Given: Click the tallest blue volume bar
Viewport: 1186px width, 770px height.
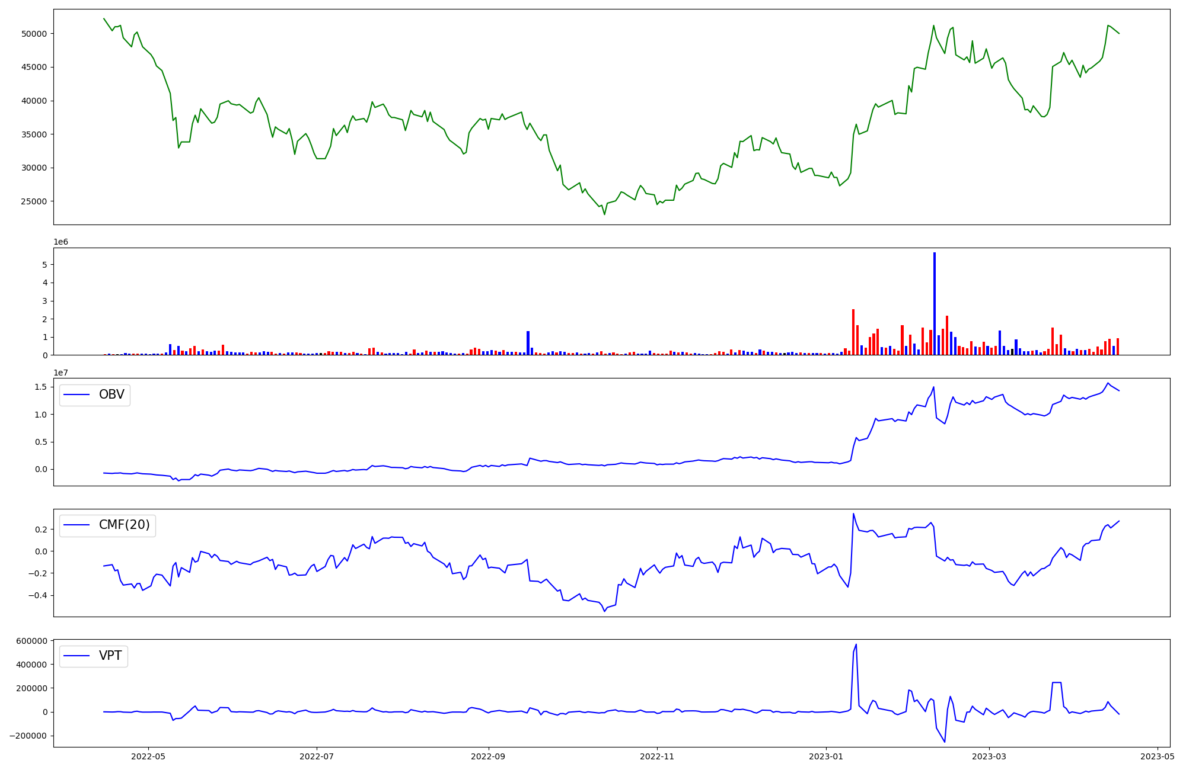Looking at the screenshot, I should tap(935, 302).
